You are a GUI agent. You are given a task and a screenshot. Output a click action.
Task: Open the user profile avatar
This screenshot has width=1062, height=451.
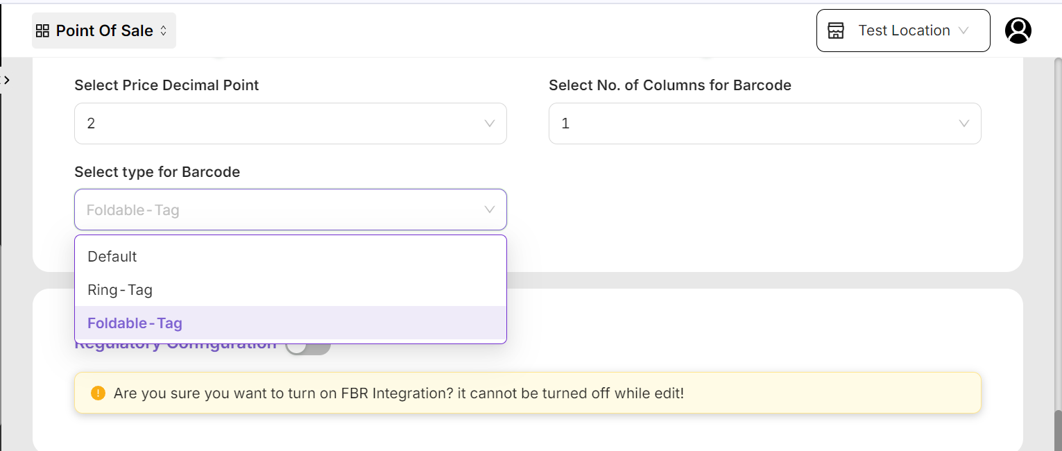1018,31
